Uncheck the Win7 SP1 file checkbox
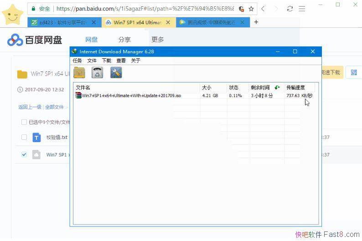This screenshot has width=362, height=241. (x=24, y=155)
